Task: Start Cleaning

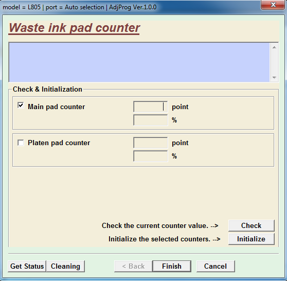Action: tap(65, 266)
